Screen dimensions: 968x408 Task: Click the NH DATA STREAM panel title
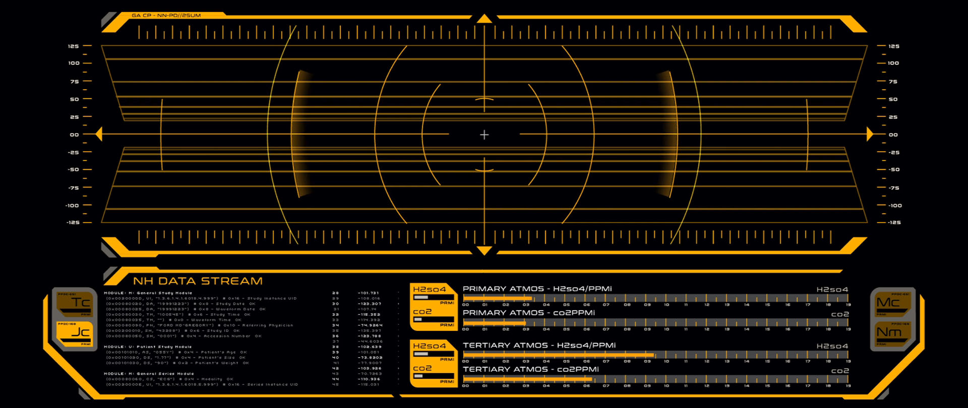click(x=198, y=281)
